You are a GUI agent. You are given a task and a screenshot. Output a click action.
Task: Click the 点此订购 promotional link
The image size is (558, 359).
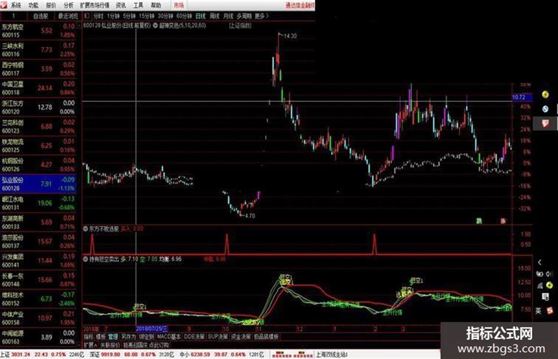(159, 345)
